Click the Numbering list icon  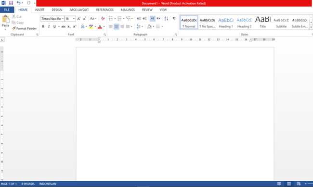[x=119, y=19]
